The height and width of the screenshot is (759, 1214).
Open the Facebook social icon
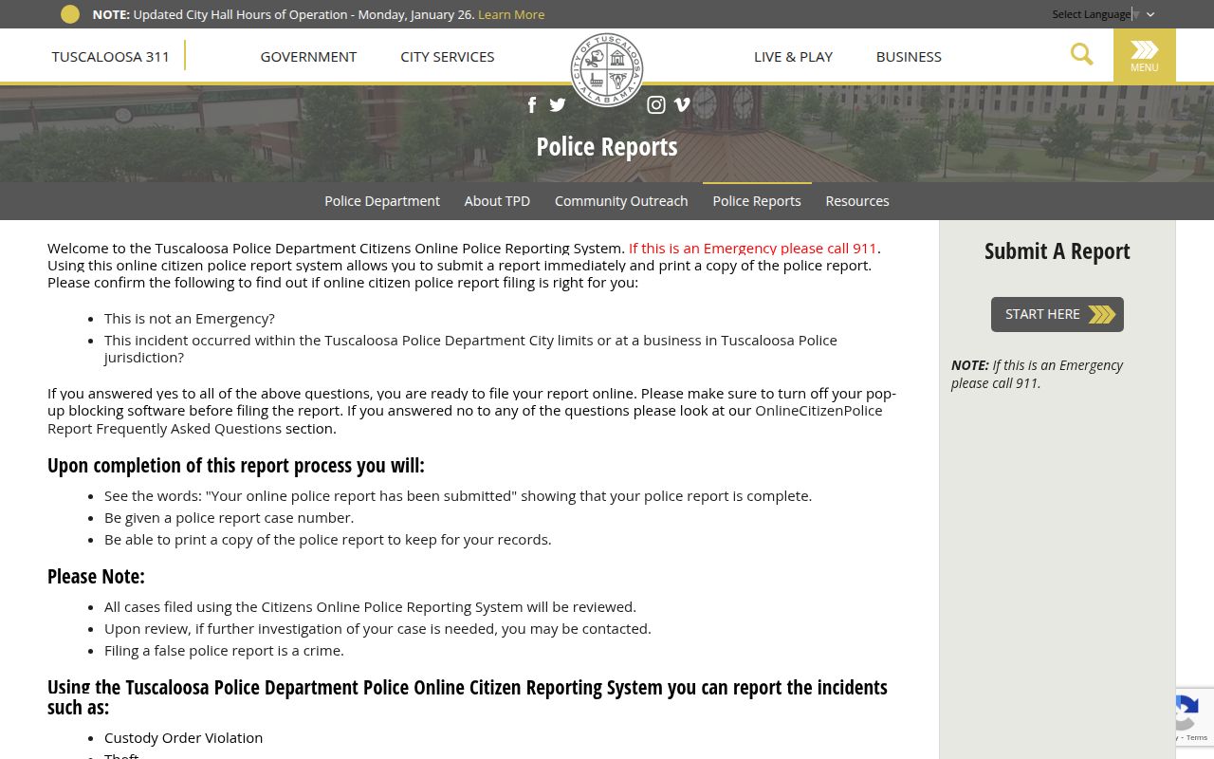532,105
